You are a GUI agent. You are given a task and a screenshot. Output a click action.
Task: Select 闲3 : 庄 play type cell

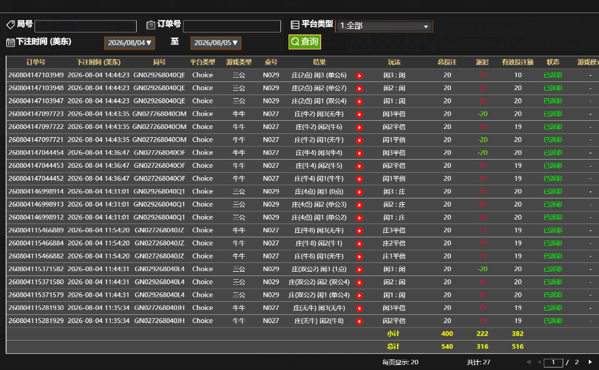tap(395, 192)
